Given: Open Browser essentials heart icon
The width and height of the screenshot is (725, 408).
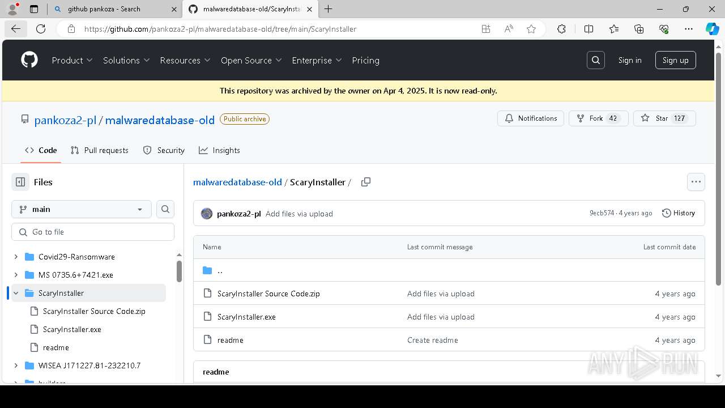Looking at the screenshot, I should point(664,29).
